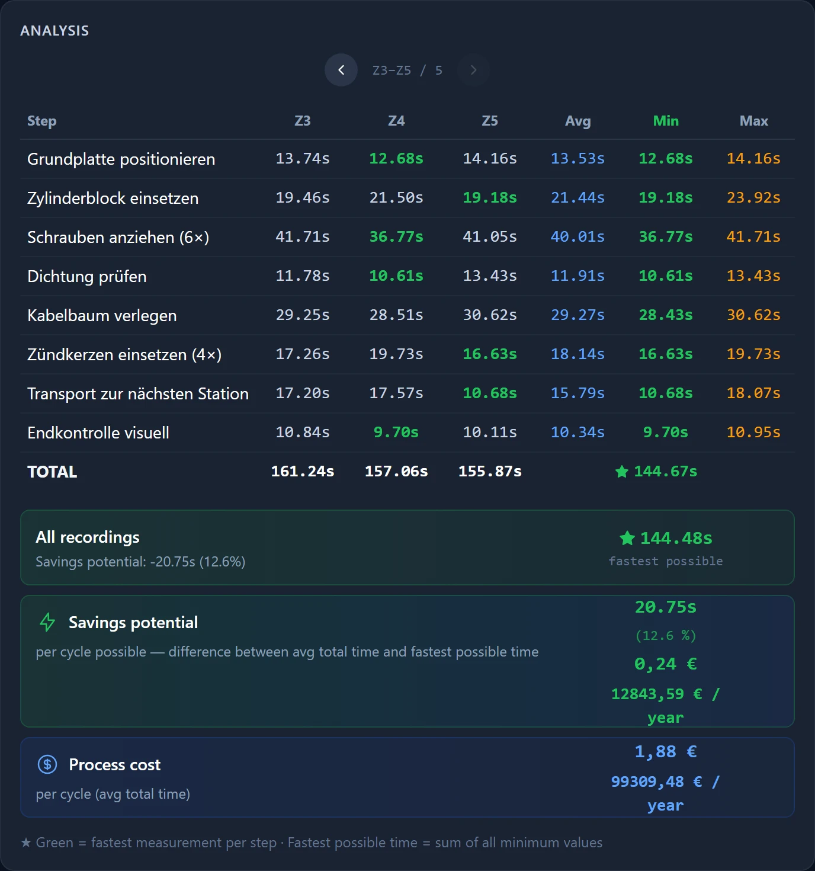Viewport: 815px width, 871px height.
Task: Select Transport zur nächsten Station row
Action: pyautogui.click(x=407, y=393)
